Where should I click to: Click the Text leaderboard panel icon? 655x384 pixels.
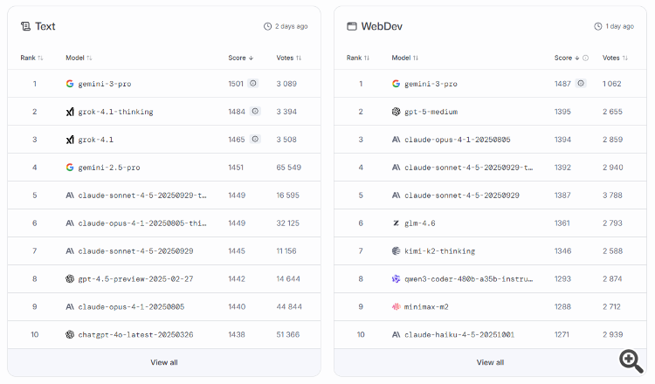(25, 26)
